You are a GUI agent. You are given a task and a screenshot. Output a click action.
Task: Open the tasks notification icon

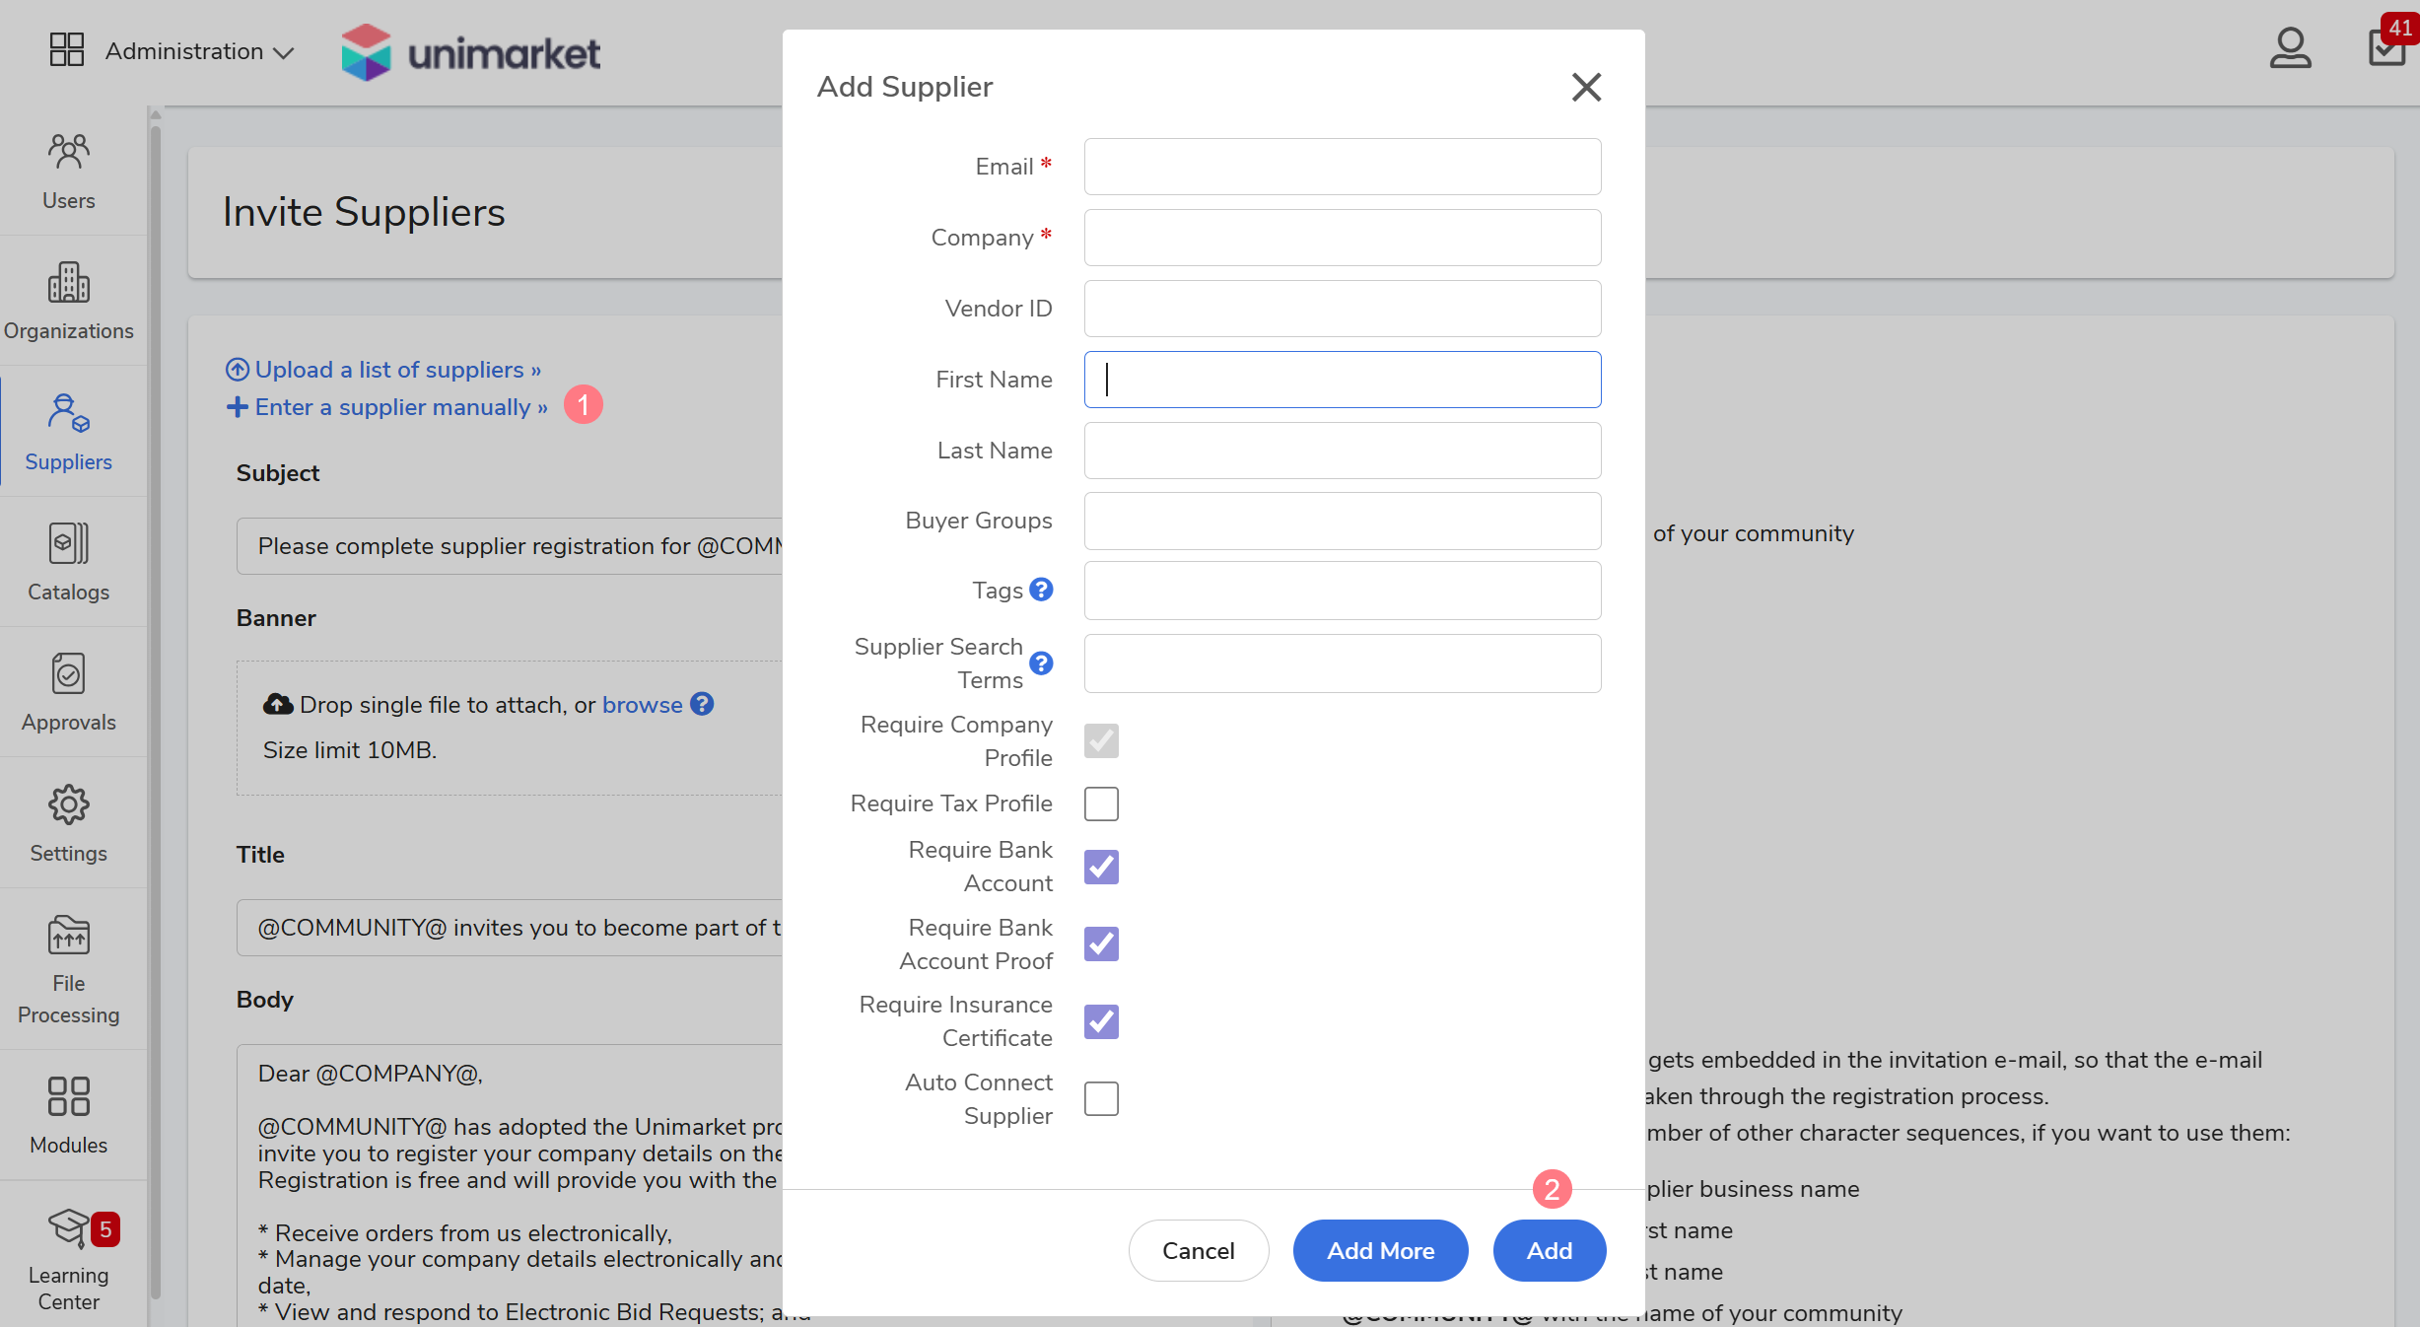coord(2385,46)
